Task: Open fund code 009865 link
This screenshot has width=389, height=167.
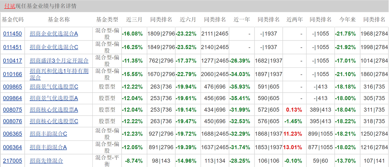Action: click(x=12, y=87)
